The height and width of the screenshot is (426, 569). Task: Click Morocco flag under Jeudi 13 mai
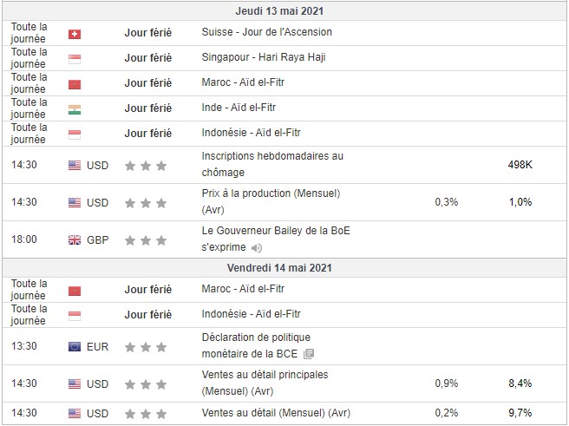point(74,84)
